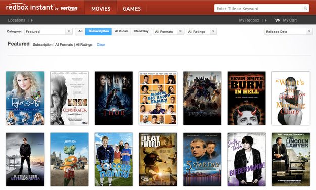Open Madea's Big Happy Family poster
Screen dimensions: 316x190
[158, 98]
